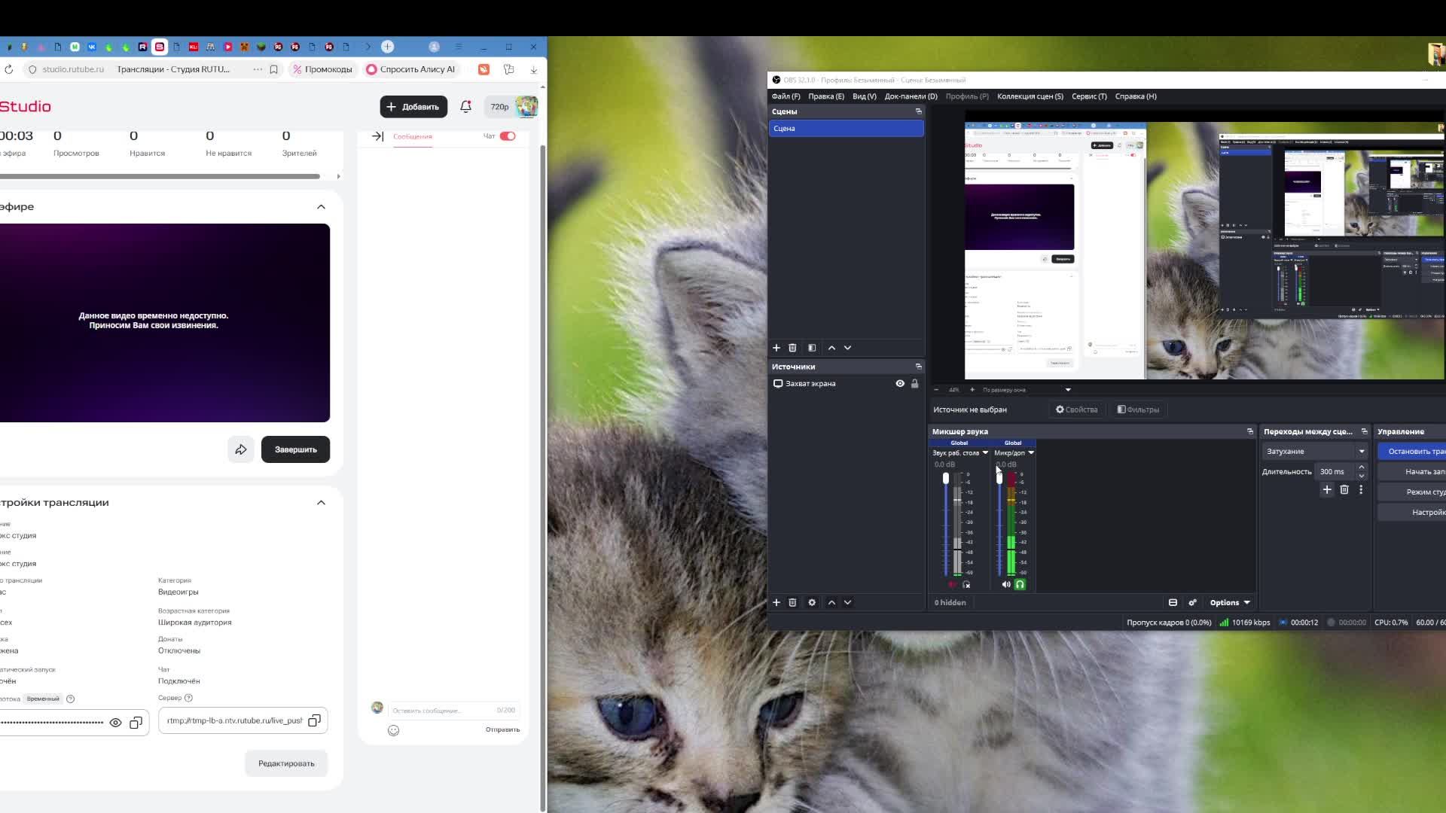Delete the selected source with trash icon

coord(792,602)
